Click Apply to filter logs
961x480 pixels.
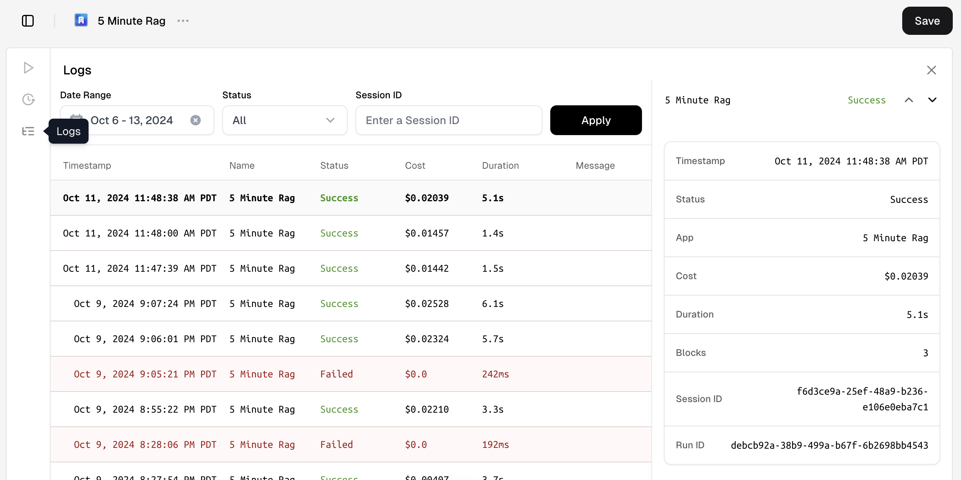[596, 120]
